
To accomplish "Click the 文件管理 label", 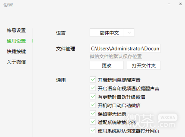I will click(x=66, y=48).
